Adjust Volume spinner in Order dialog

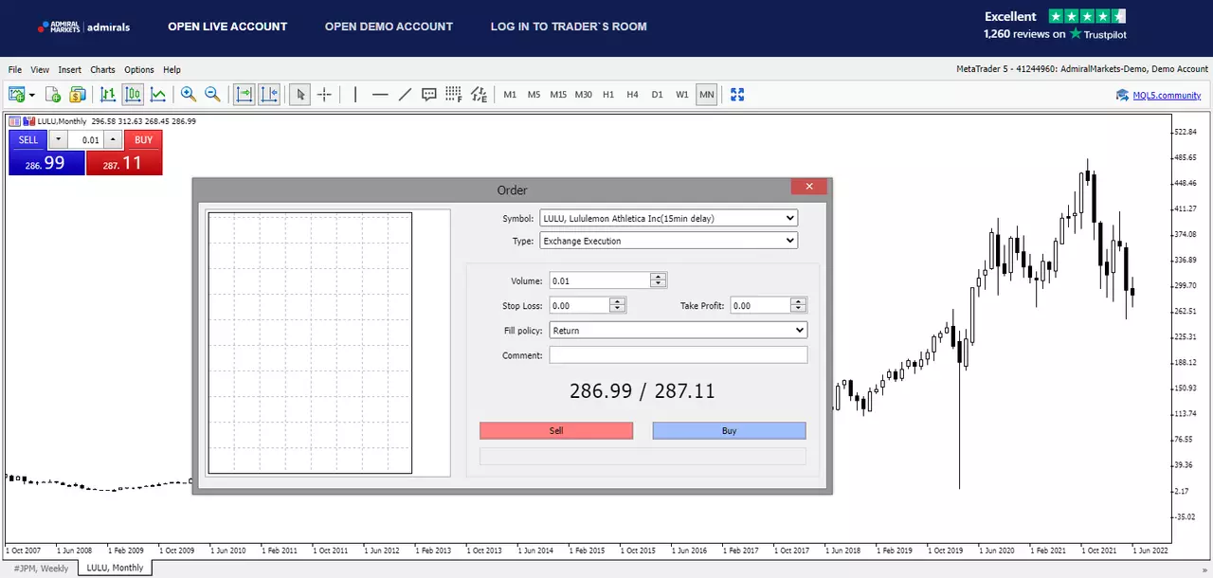point(659,280)
